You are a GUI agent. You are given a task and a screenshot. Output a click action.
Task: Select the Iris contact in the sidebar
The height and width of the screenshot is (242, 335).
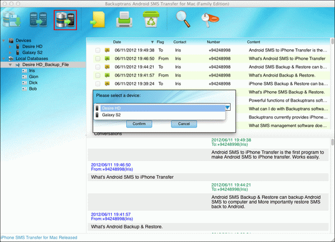pos(32,70)
